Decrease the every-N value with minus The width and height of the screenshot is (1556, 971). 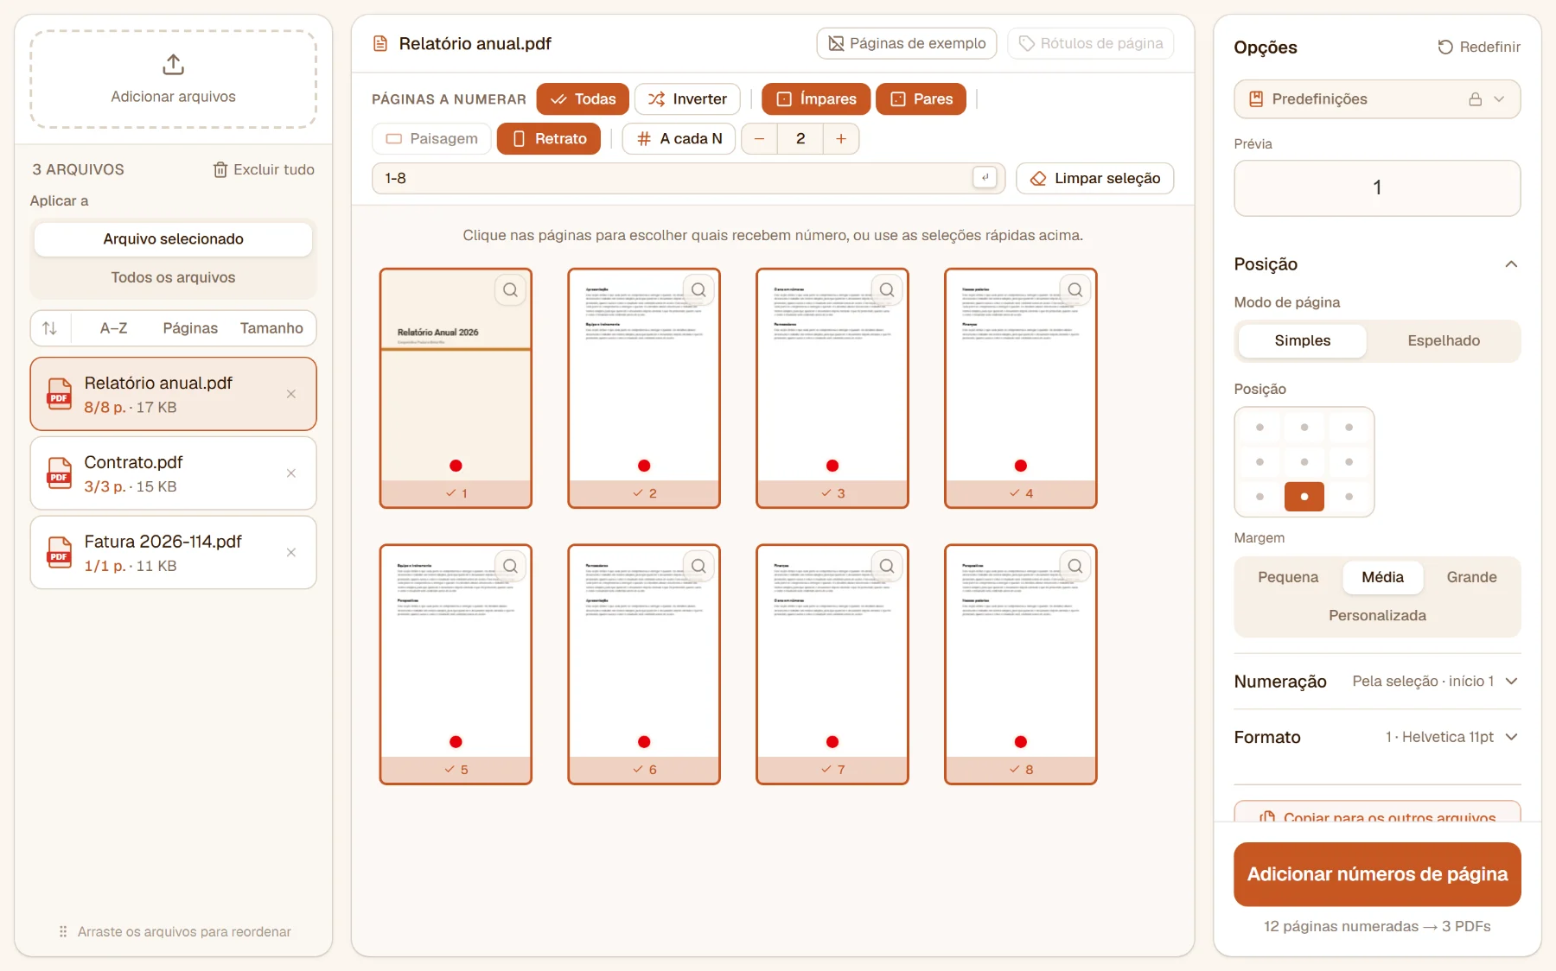(x=759, y=138)
